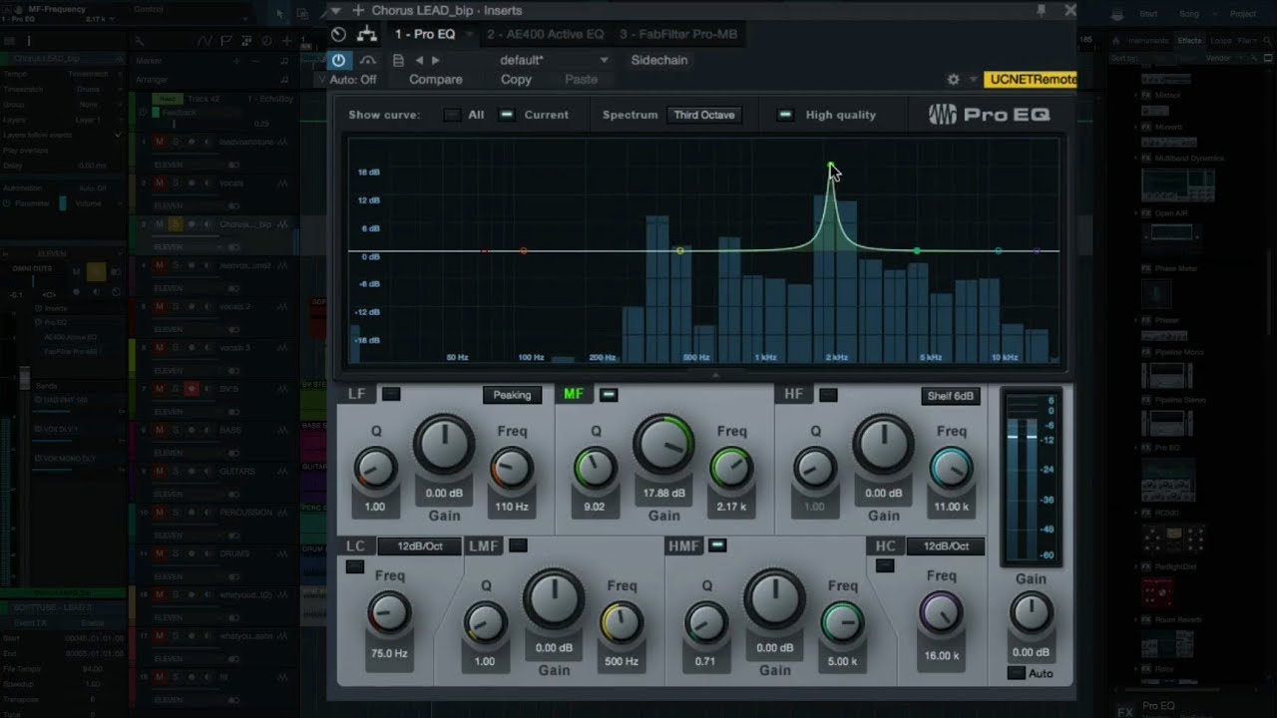Open the Instruments tab in the browser panel
The image size is (1277, 718).
pyautogui.click(x=1147, y=41)
